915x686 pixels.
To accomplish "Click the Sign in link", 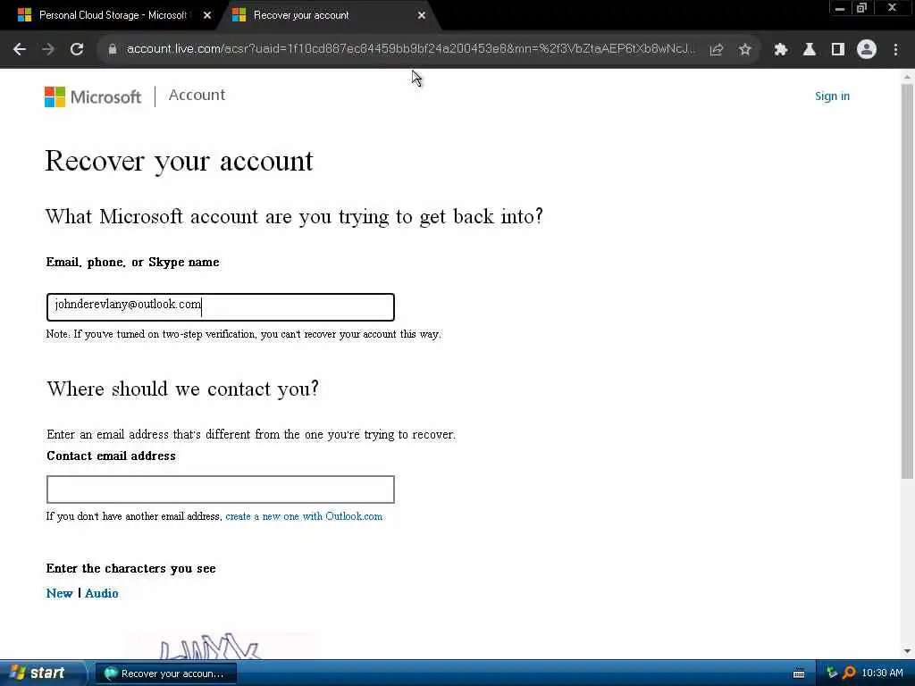I will pos(832,96).
